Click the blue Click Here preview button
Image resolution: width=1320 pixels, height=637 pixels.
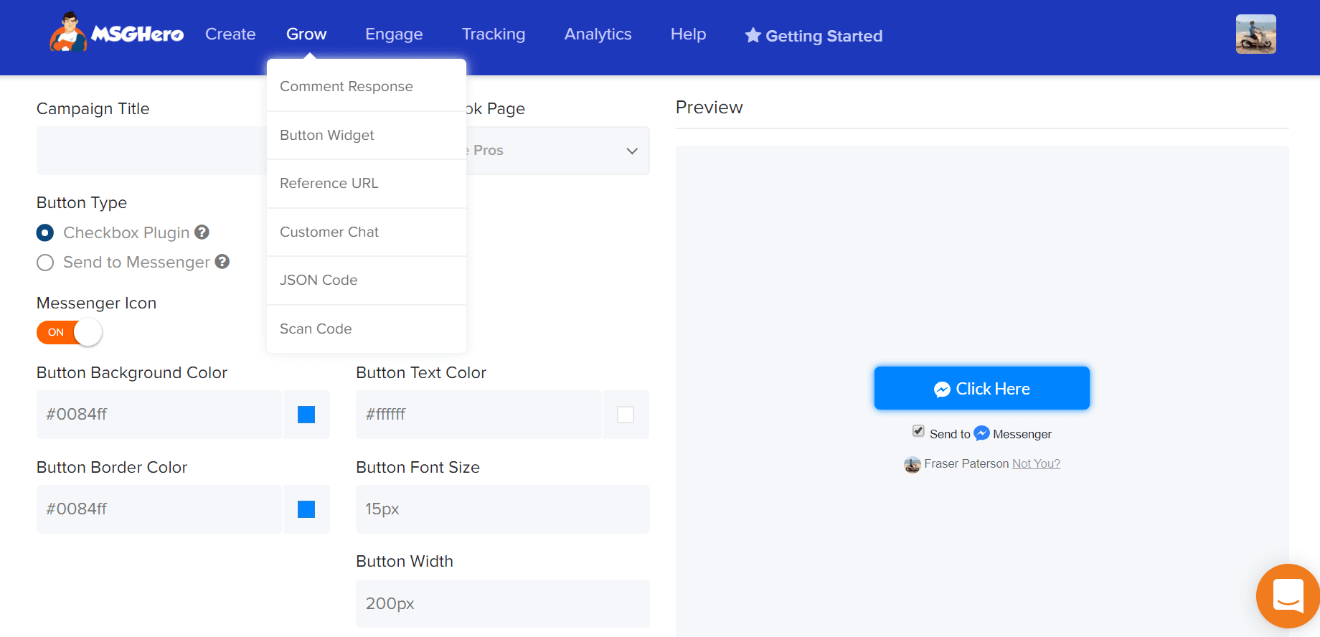click(981, 388)
